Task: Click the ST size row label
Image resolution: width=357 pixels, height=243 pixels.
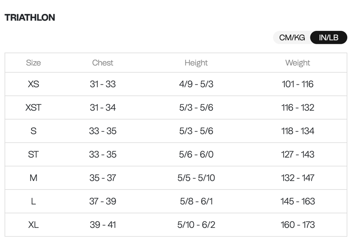Action: (33, 155)
